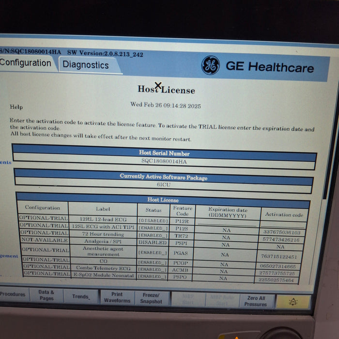The image size is (339, 339).
Task: Click the Help link
Action: (16, 107)
